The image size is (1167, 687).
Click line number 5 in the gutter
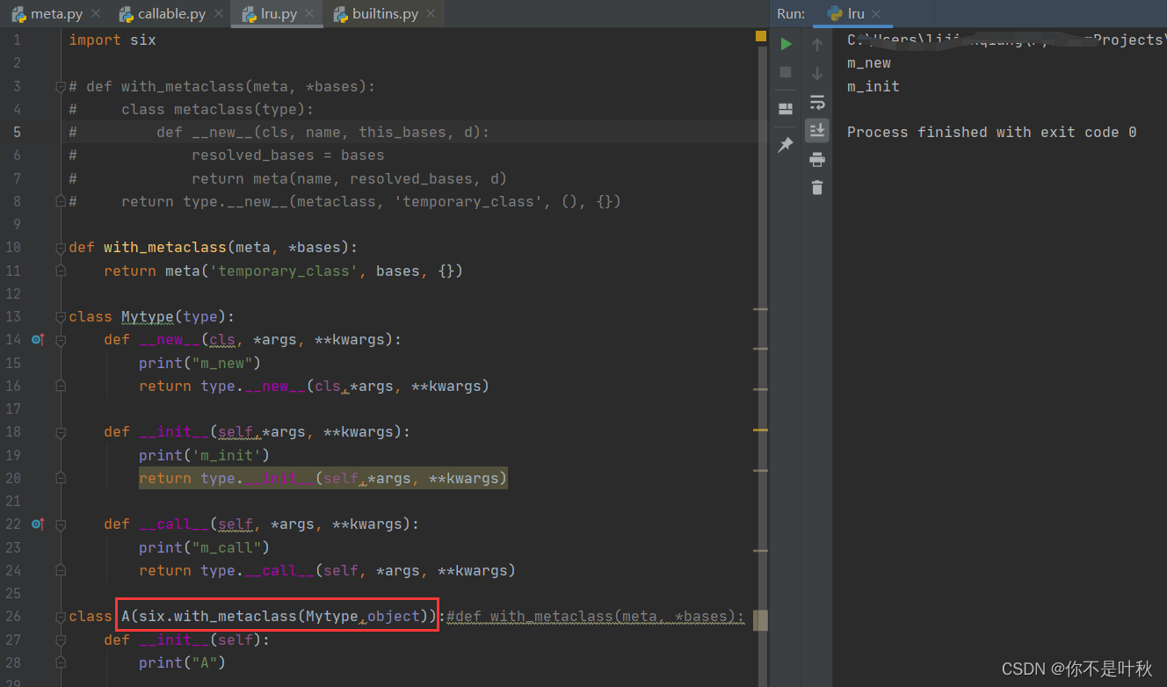tap(18, 132)
